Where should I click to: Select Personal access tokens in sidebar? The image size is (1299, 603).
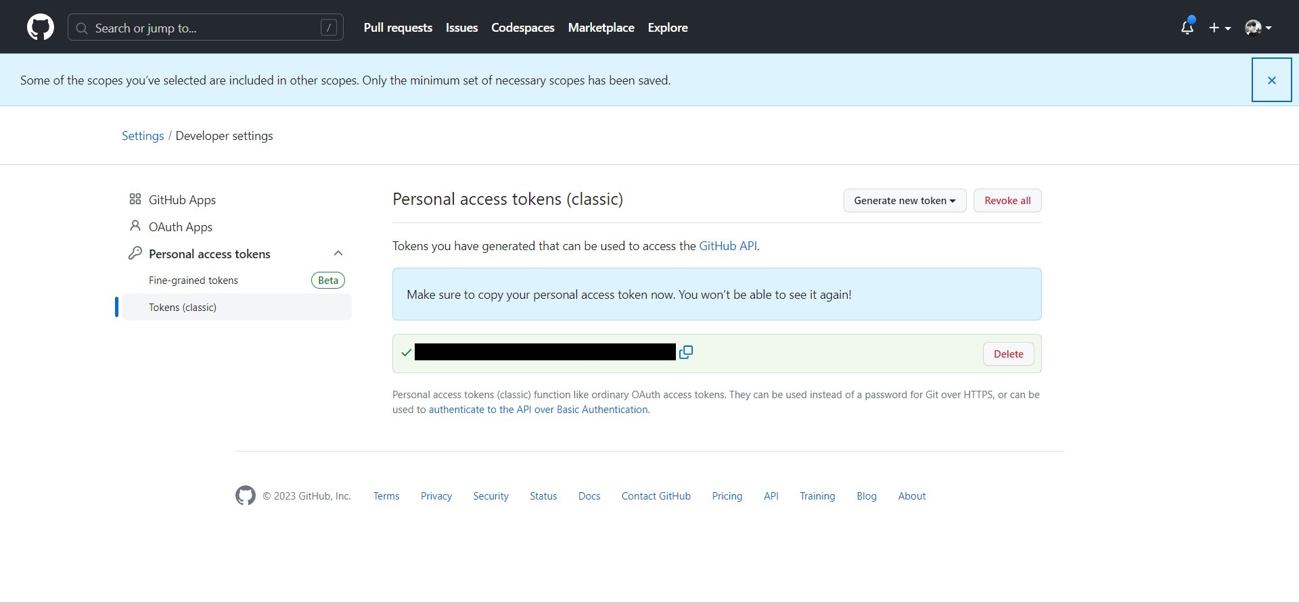[210, 254]
